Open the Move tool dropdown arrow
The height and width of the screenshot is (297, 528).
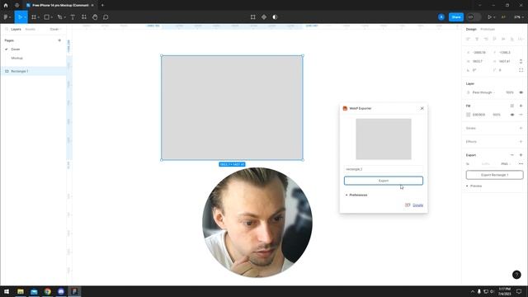click(x=26, y=17)
